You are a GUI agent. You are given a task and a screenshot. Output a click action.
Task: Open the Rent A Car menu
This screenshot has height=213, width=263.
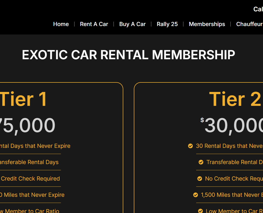(x=94, y=24)
